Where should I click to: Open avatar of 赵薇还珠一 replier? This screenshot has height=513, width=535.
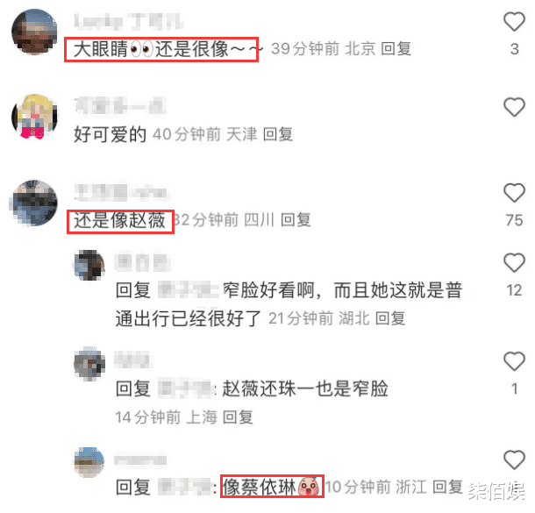click(89, 364)
